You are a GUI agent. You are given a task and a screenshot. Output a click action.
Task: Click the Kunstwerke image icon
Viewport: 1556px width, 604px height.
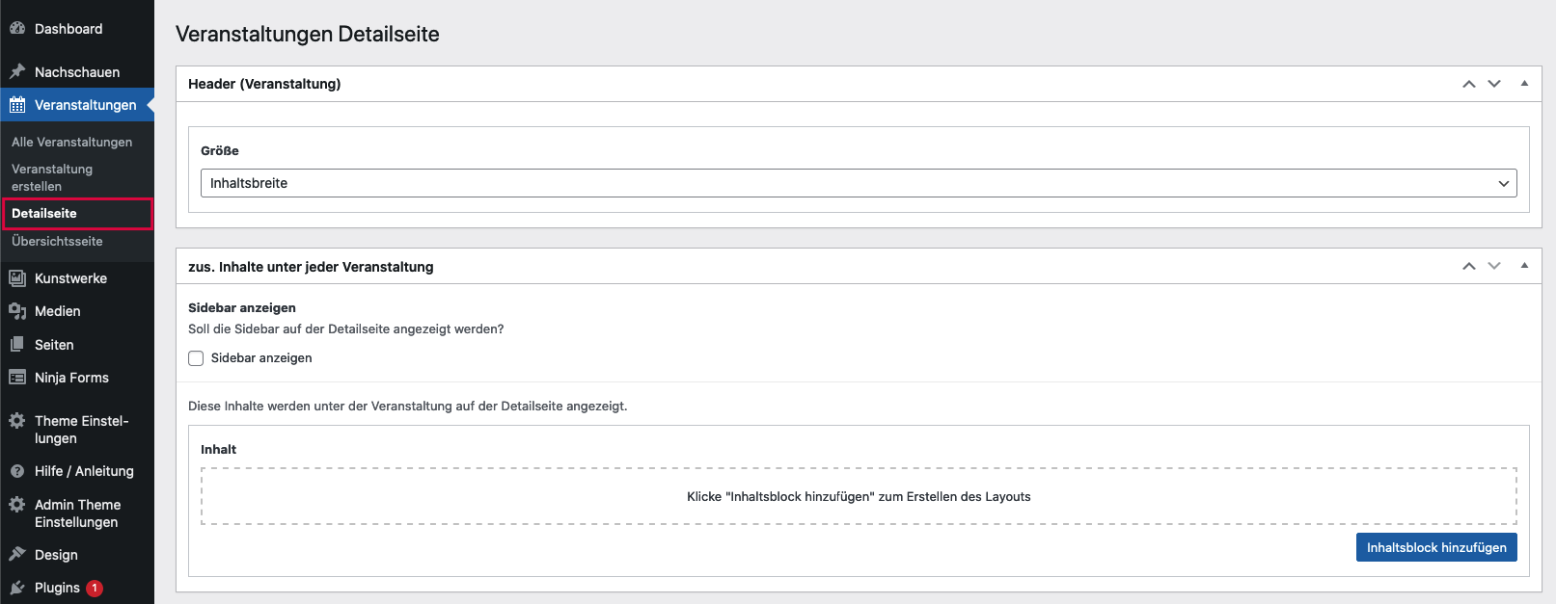[x=17, y=278]
